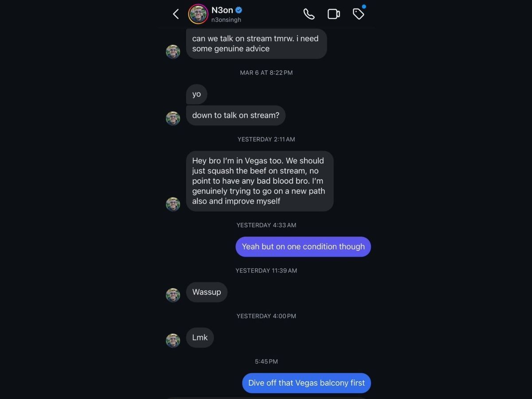Viewport: 532px width, 399px height.
Task: Tap avatar beside genuine advice message
Action: pos(173,51)
